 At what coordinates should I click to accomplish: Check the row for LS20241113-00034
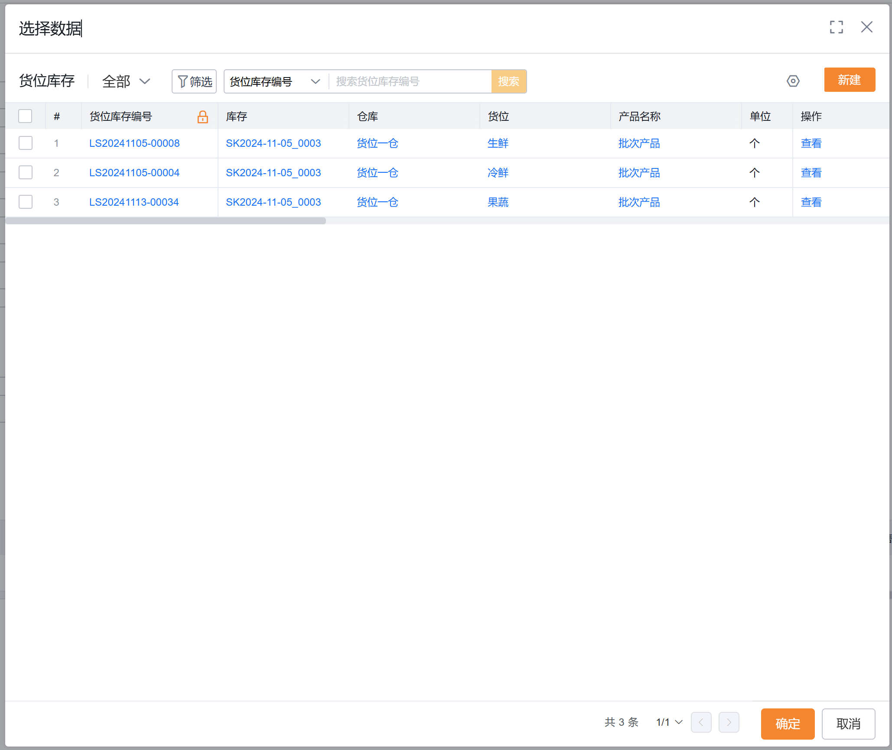click(26, 202)
